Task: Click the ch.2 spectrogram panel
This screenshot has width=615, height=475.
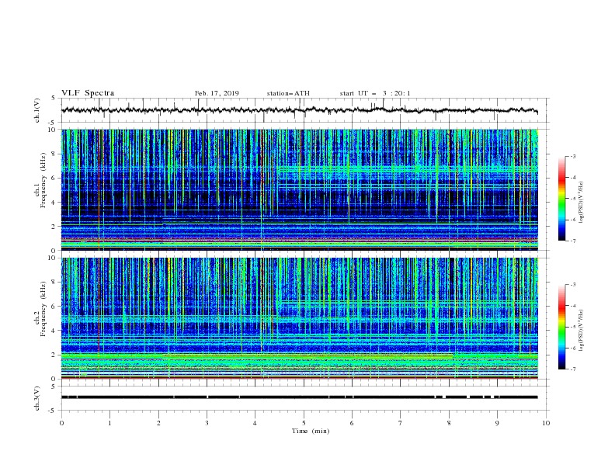Action: point(299,318)
